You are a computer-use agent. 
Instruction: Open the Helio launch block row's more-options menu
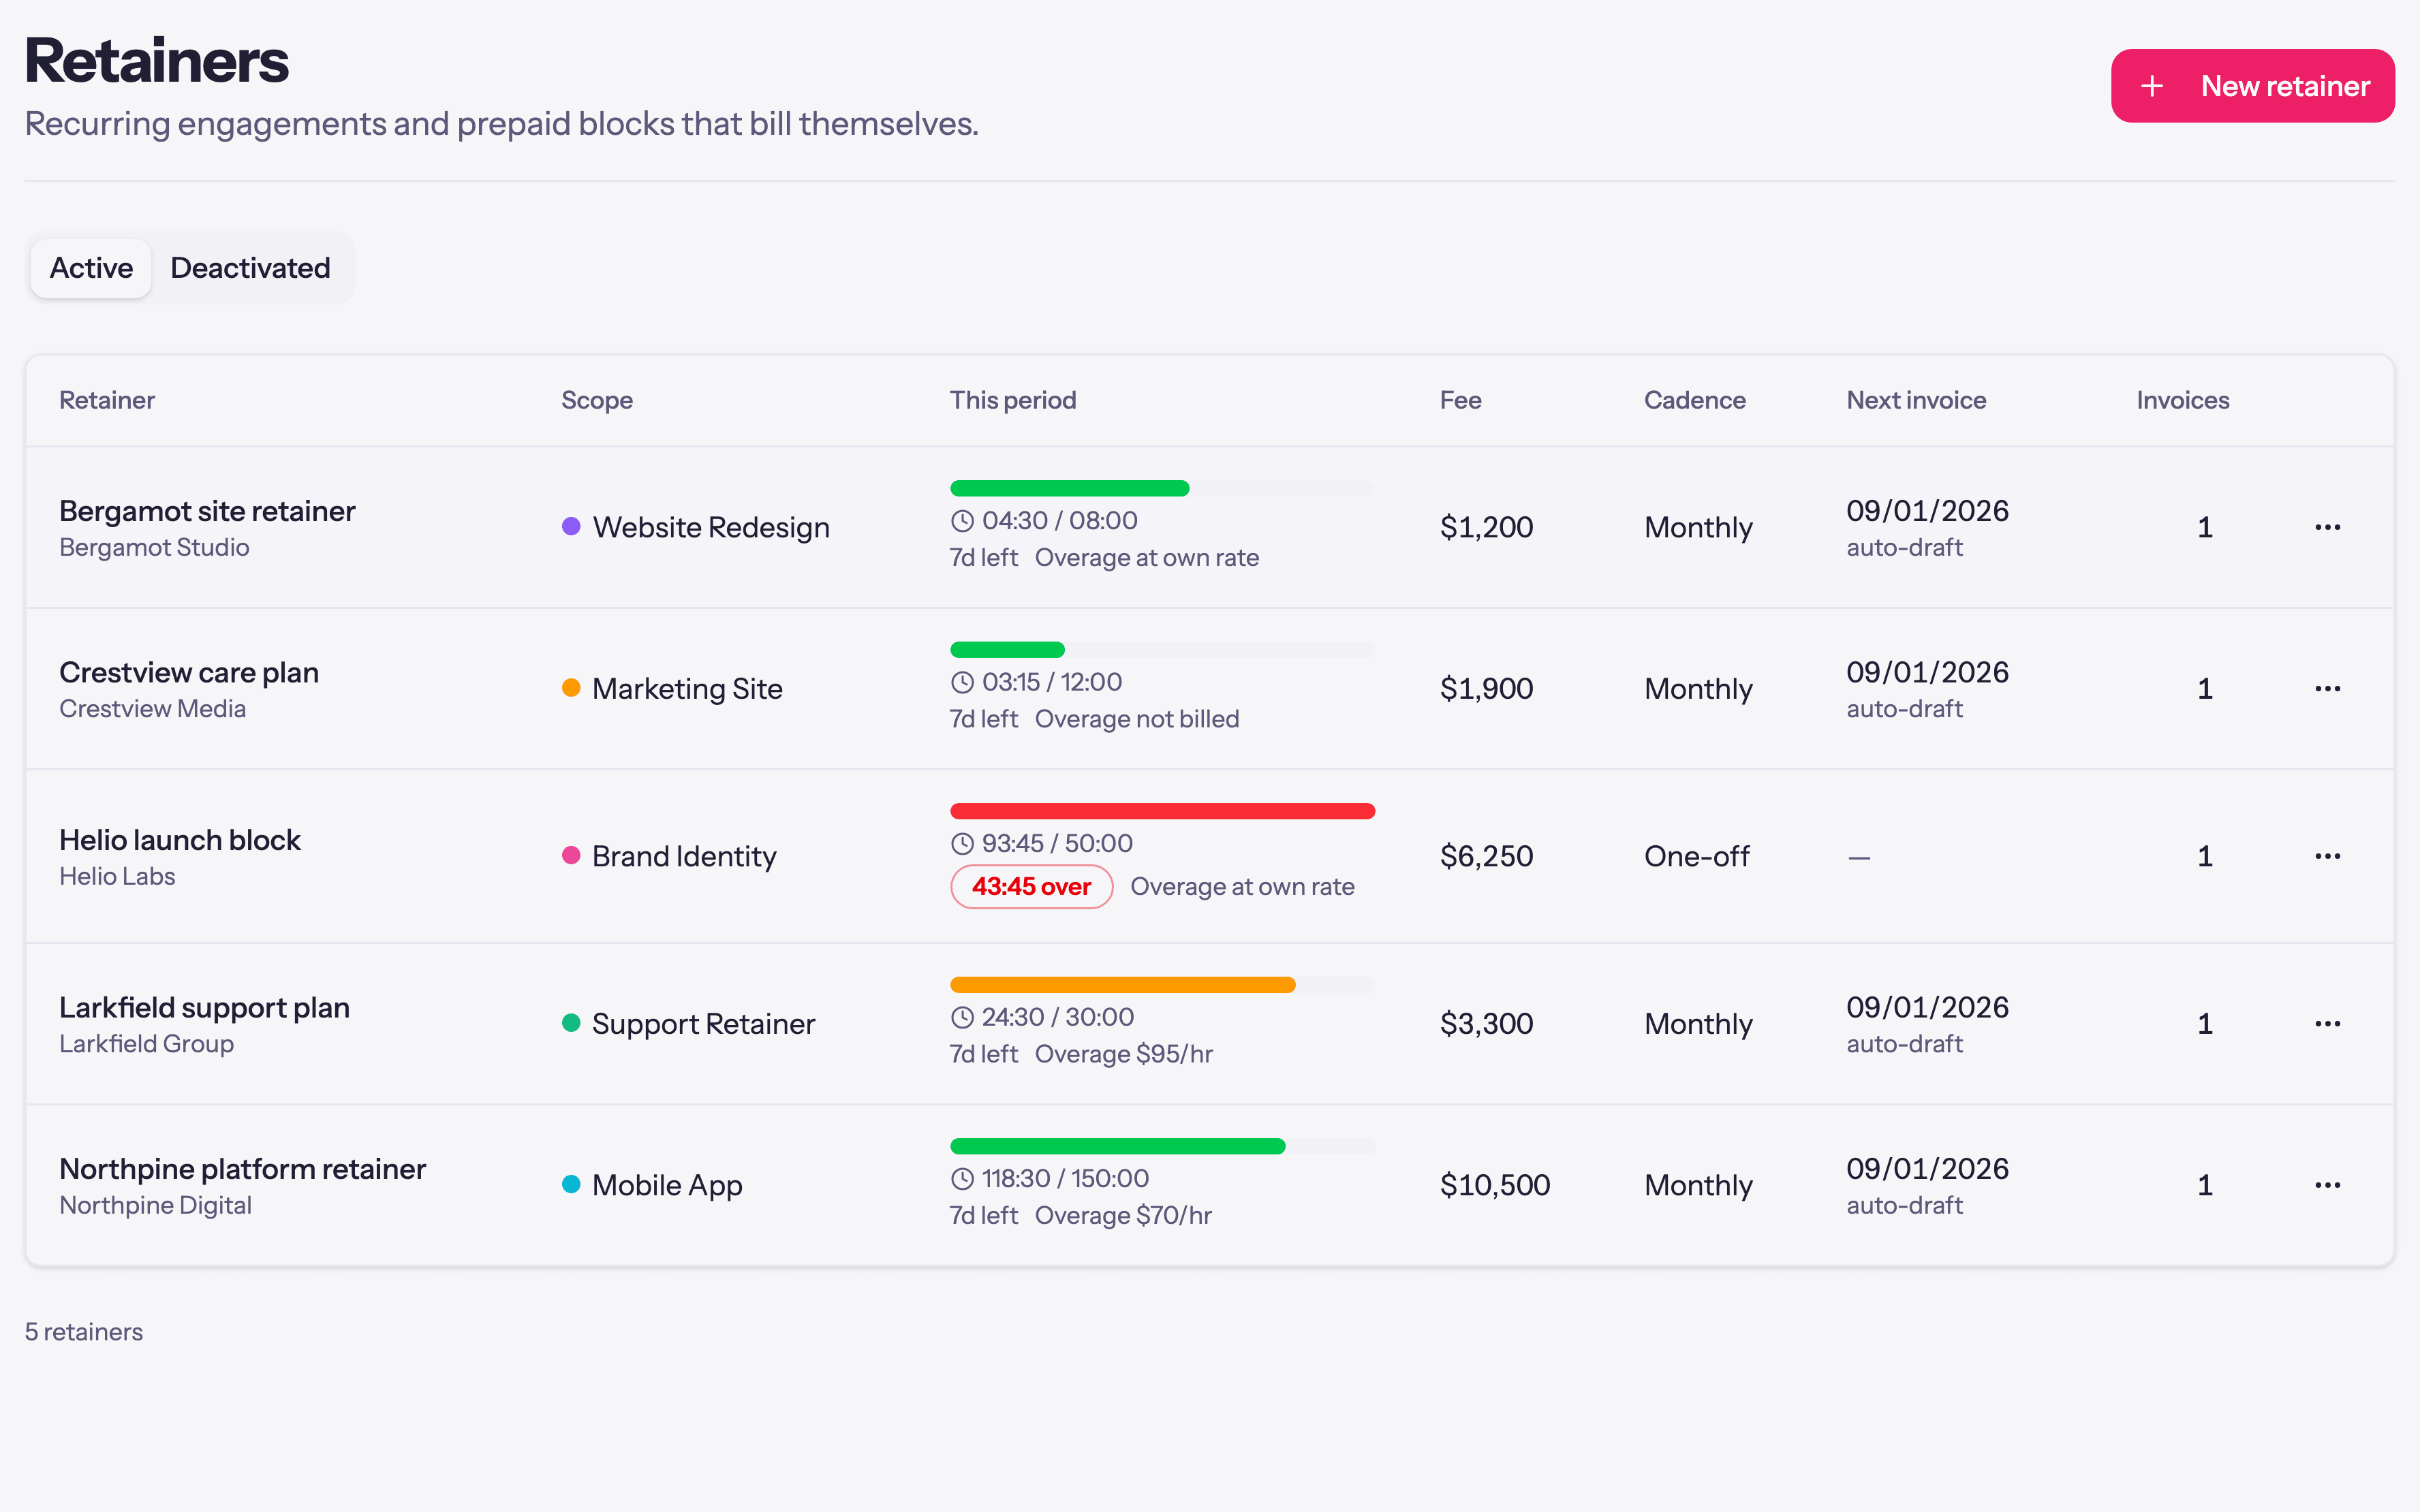(x=2327, y=856)
